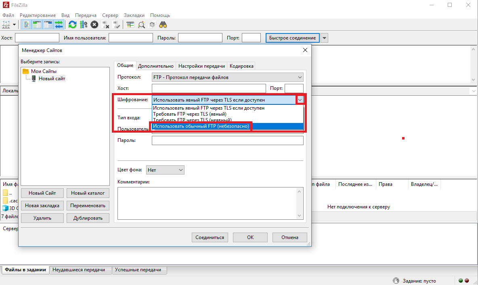Click the Хост field in Site Manager
Screen dimensions: 478x285
pyautogui.click(x=209, y=88)
